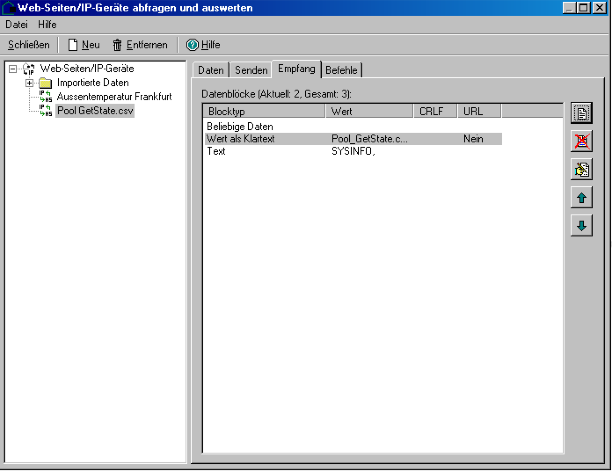Click the CRLF column header
Viewport: 612px width, 472px height.
coord(435,111)
